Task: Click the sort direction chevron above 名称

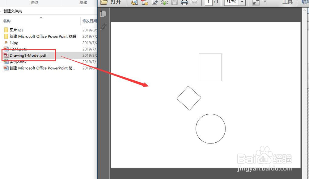Action: pyautogui.click(x=41, y=18)
